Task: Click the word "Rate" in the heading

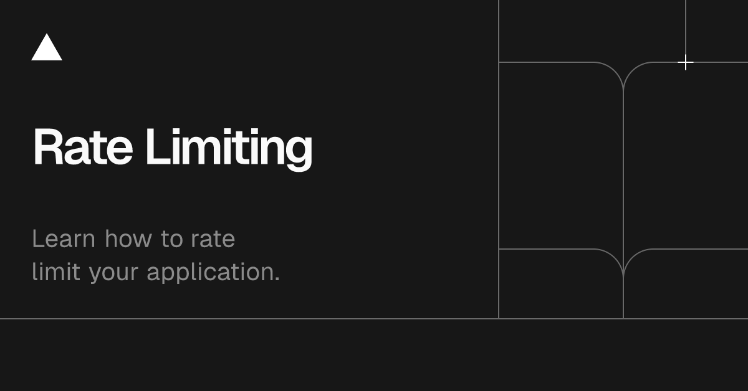Action: 82,147
